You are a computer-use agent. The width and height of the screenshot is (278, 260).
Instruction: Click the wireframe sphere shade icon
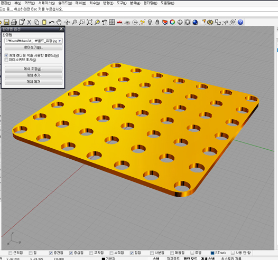pyautogui.click(x=180, y=22)
